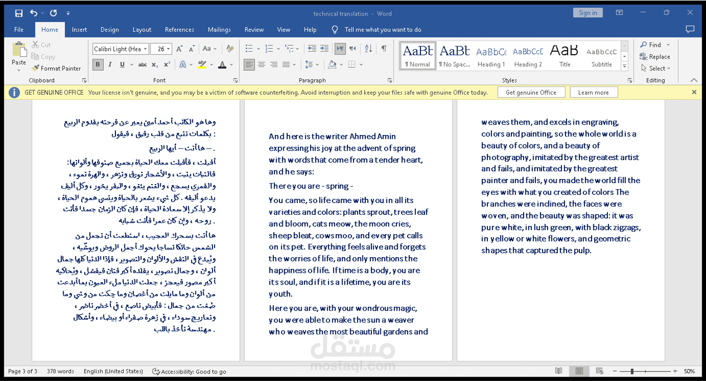Apply the font color swatch
This screenshot has width=706, height=381.
223,65
